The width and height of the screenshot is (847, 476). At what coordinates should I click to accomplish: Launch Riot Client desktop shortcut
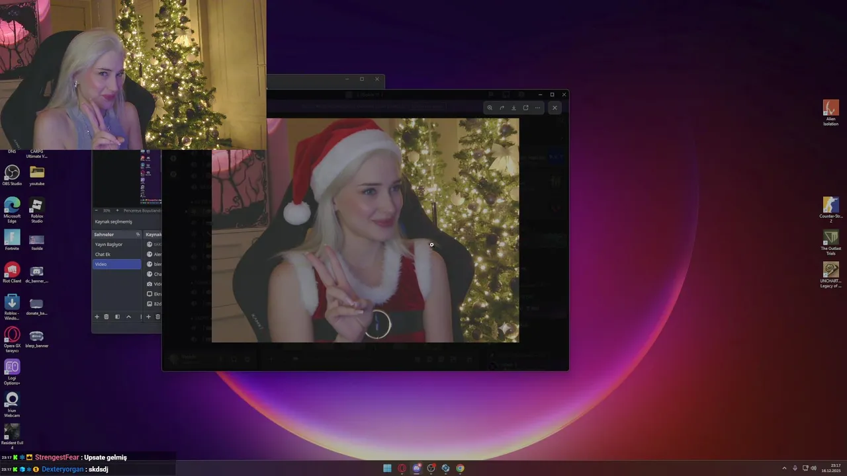pos(12,272)
